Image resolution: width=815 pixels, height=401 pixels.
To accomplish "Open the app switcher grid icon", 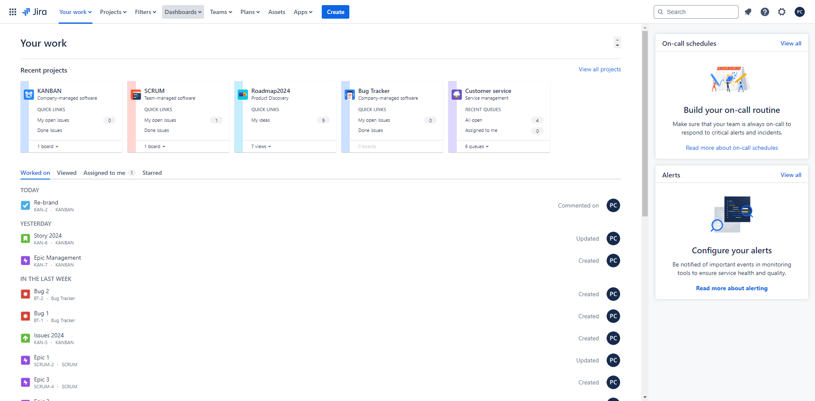I will tap(13, 12).
